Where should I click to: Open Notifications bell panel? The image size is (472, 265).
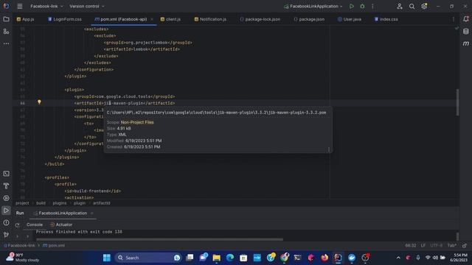click(x=466, y=19)
